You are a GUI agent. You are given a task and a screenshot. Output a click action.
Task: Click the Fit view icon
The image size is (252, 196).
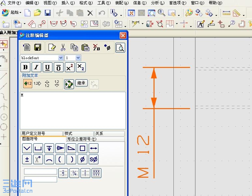131,13
